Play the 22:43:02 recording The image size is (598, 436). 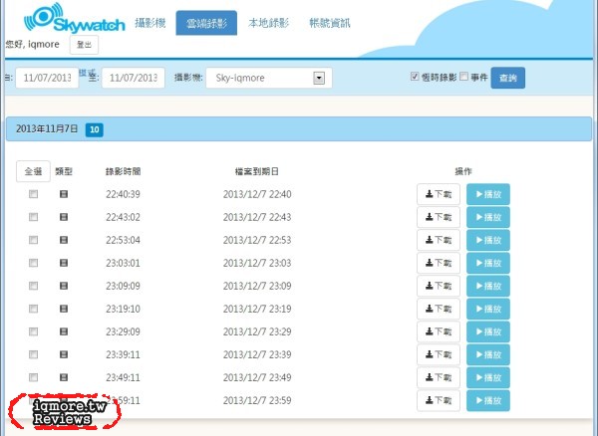click(488, 217)
